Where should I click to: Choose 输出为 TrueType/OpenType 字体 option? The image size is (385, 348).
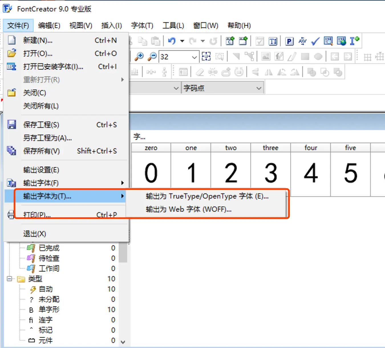pos(206,196)
